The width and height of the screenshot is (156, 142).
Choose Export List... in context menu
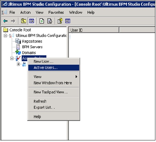54,107
